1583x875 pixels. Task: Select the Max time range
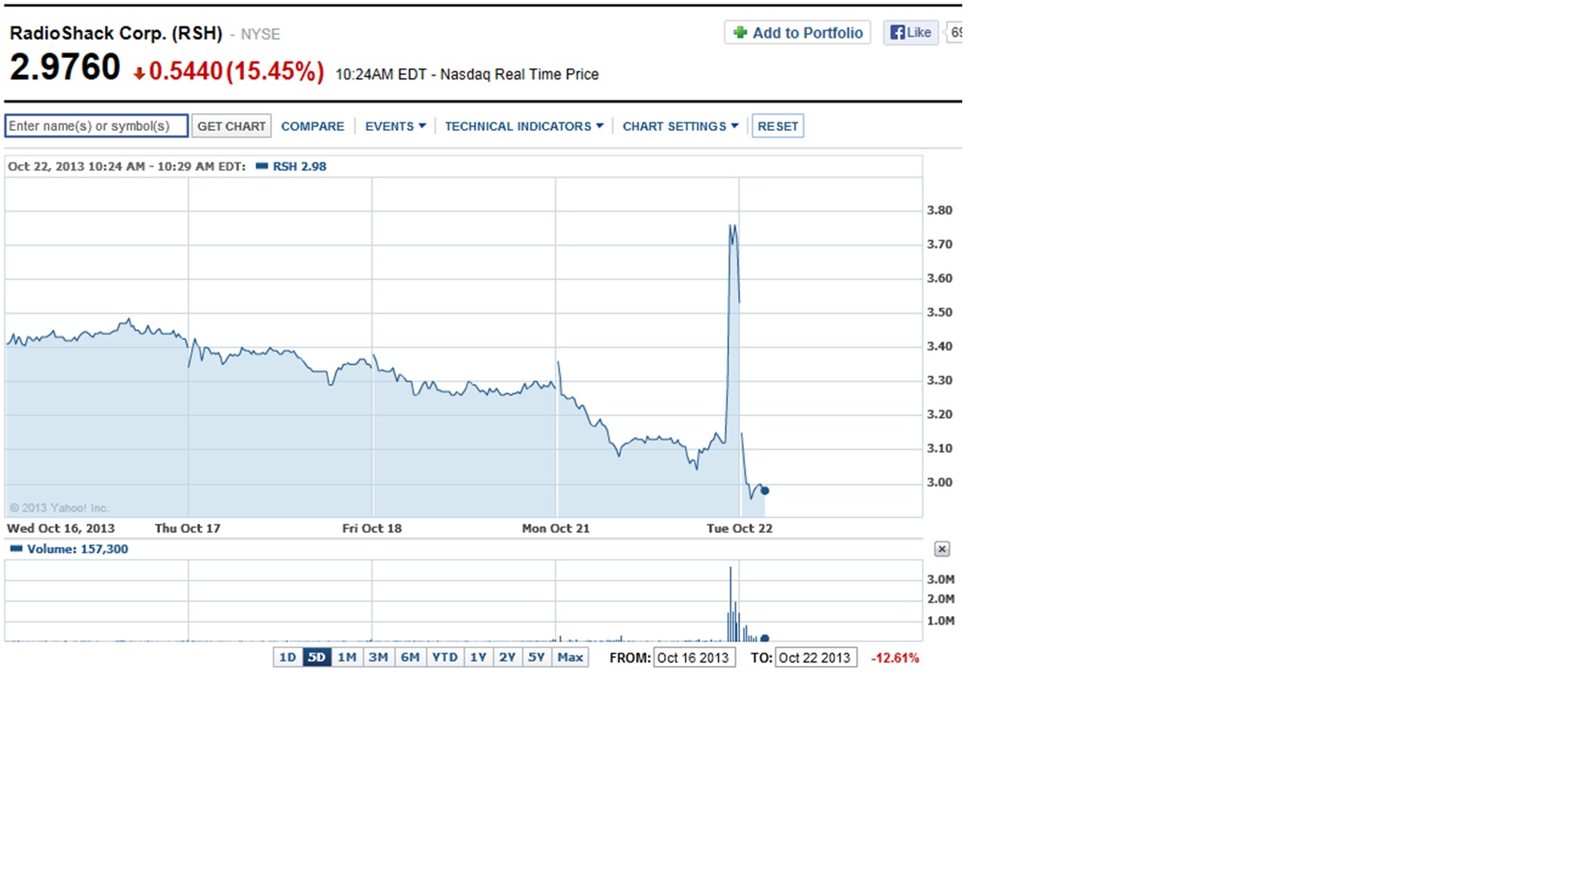pos(570,658)
